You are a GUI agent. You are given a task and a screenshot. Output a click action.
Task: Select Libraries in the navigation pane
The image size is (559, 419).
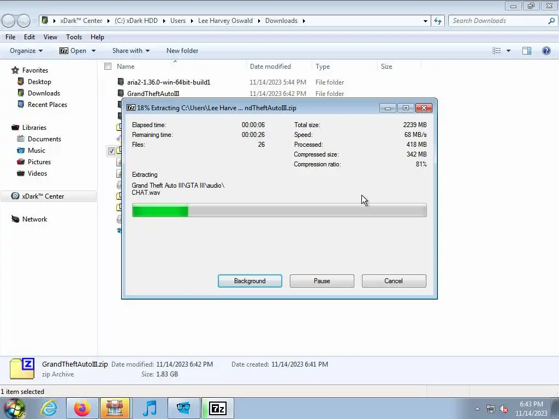pyautogui.click(x=34, y=128)
